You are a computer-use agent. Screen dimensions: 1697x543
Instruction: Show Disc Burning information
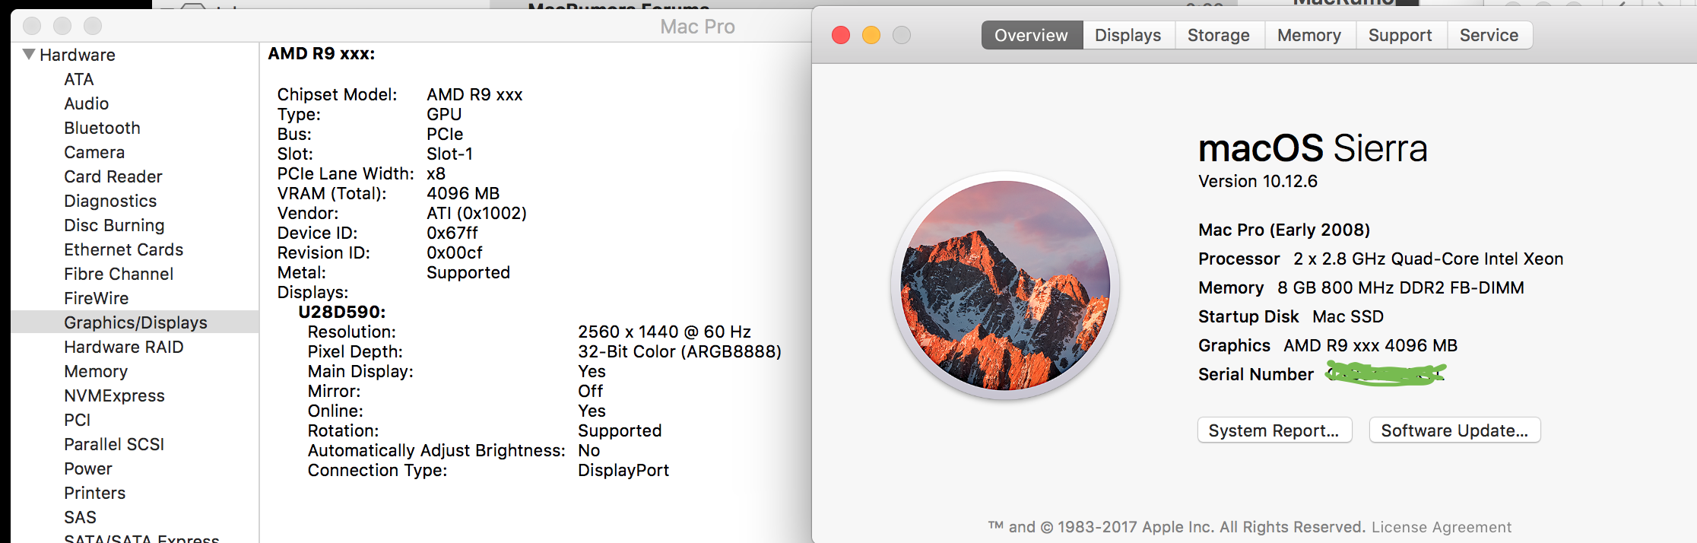[x=114, y=225]
